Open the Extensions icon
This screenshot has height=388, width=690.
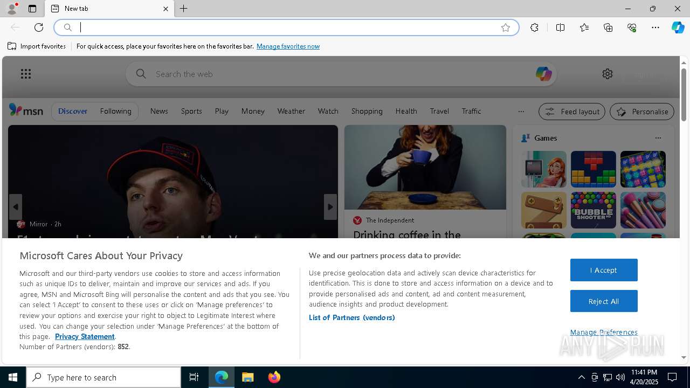point(534,27)
